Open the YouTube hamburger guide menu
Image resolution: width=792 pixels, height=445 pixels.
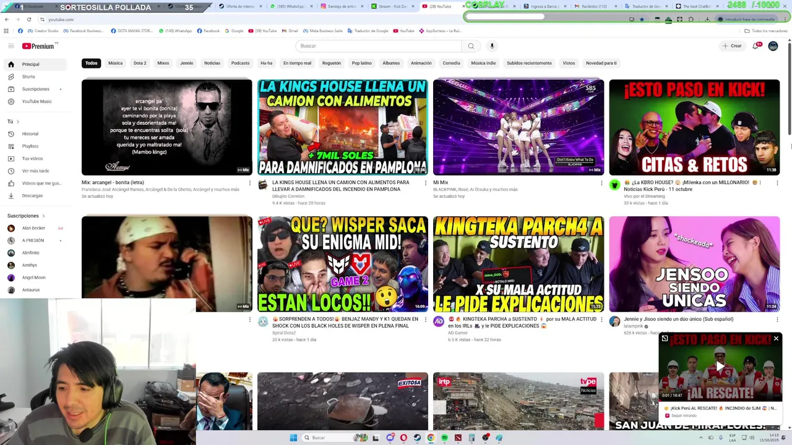(11, 46)
